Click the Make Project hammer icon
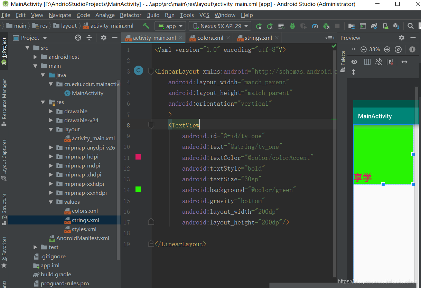 click(146, 26)
